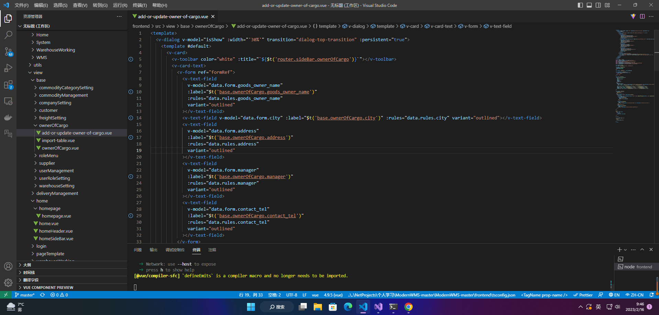The width and height of the screenshot is (659, 315).
Task: Open the Run and Debug view
Action: pos(8,68)
